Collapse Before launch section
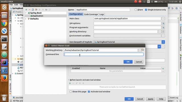The image size is (182, 102). [69, 80]
